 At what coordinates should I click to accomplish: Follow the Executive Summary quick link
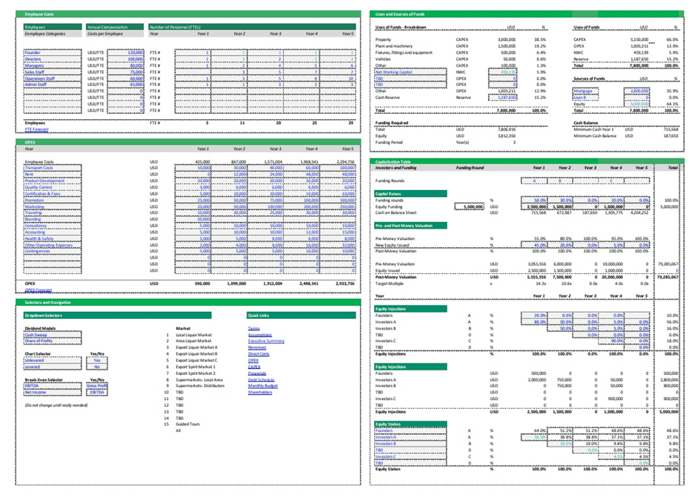(266, 341)
